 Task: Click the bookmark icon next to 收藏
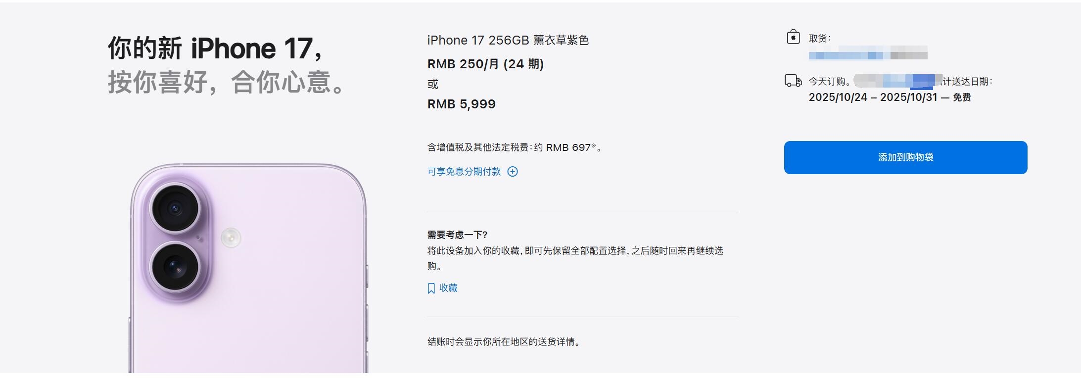tap(431, 288)
